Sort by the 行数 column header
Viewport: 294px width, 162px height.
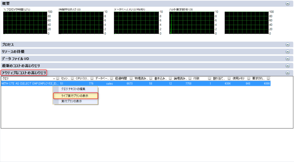[x=196, y=79]
